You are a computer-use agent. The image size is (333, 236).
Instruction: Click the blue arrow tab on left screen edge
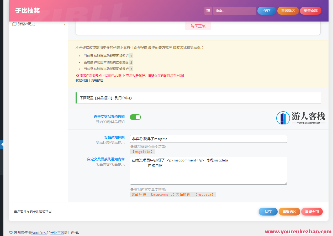tap(2, 144)
